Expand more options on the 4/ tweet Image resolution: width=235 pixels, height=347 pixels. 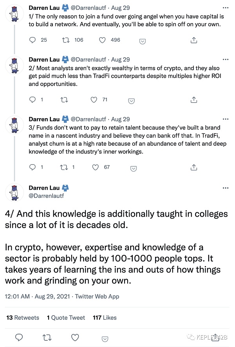pos(225,188)
